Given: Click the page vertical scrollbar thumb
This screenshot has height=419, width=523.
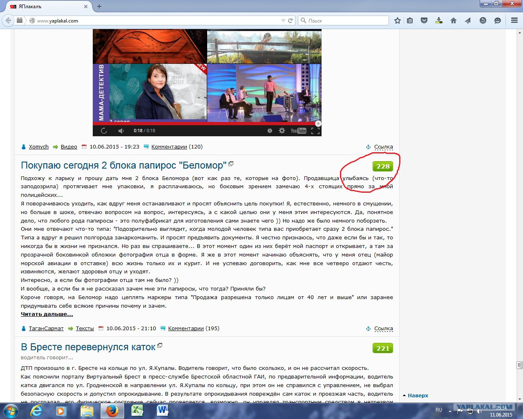Looking at the screenshot, I should coord(519,365).
